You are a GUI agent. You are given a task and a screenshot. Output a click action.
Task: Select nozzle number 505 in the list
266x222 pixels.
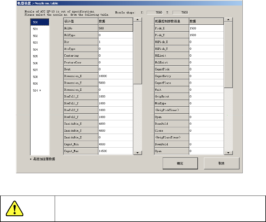point(40,56)
